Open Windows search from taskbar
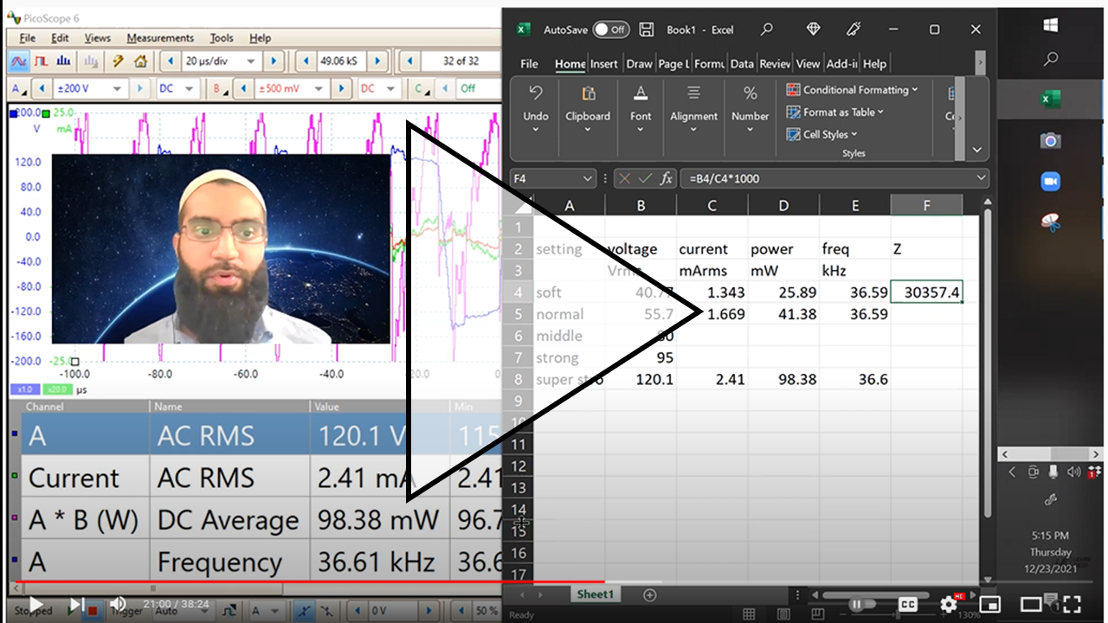1108x623 pixels. click(1051, 60)
